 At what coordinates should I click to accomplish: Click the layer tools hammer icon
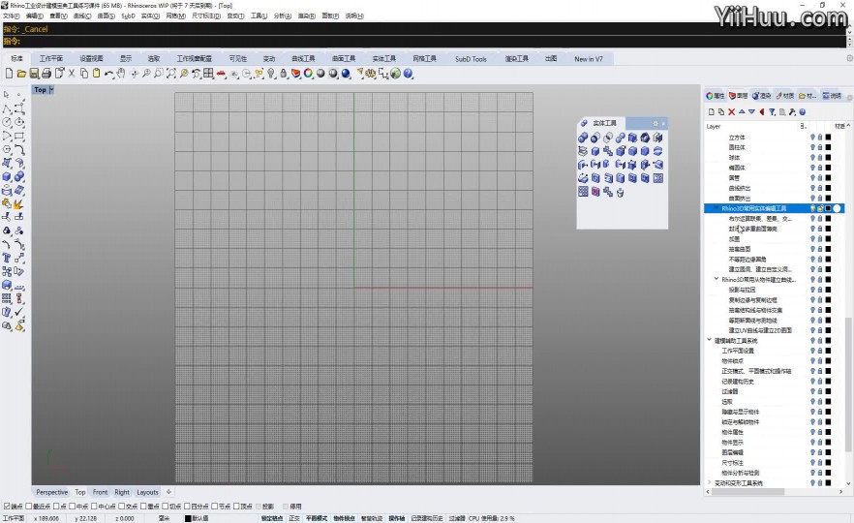[x=792, y=111]
